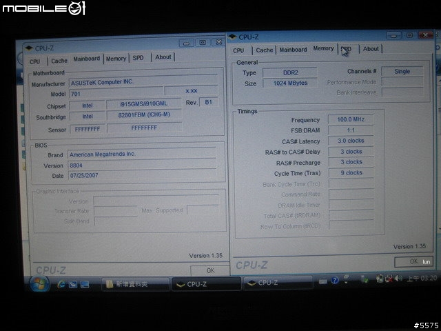Viewport: 441px width, 331px height.
Task: Open the 新增資料夾 taskbar folder button
Action: [x=136, y=284]
